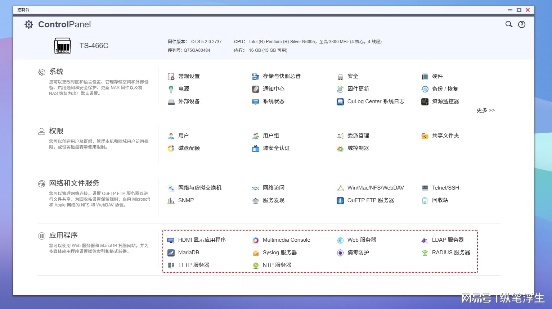Open the 外部设备 icon
552x309 pixels.
tap(171, 101)
